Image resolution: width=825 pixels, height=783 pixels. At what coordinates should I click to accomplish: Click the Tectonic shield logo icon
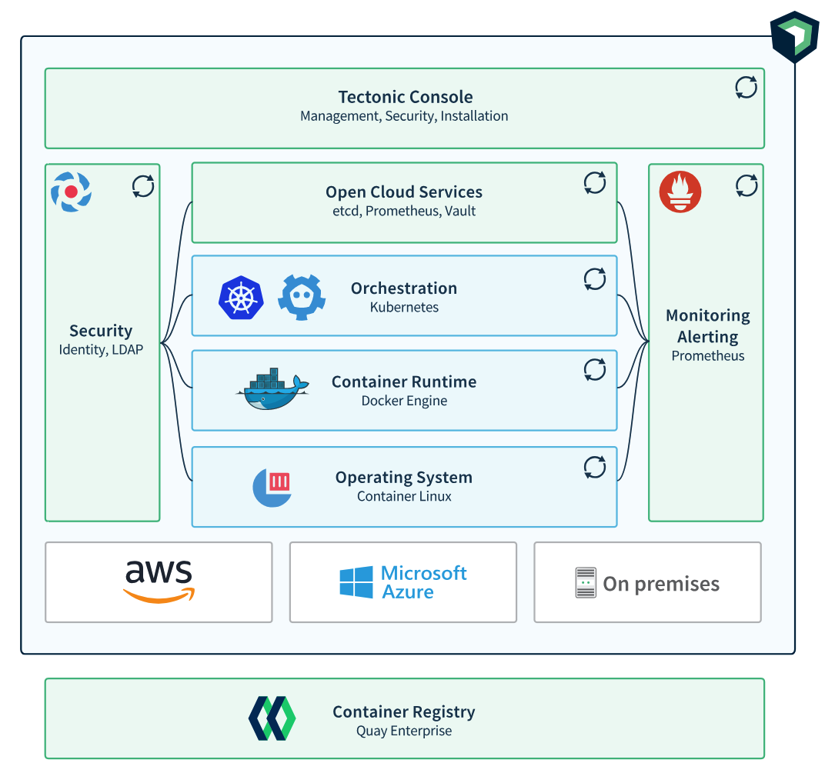[794, 36]
